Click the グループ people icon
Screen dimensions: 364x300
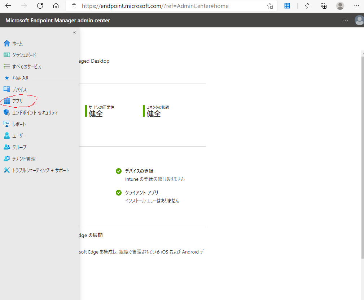[7, 147]
